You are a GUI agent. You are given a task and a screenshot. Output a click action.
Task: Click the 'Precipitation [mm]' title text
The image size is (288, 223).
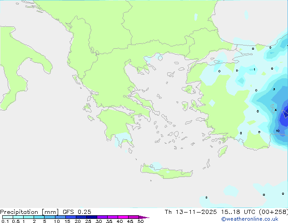[x=30, y=212]
